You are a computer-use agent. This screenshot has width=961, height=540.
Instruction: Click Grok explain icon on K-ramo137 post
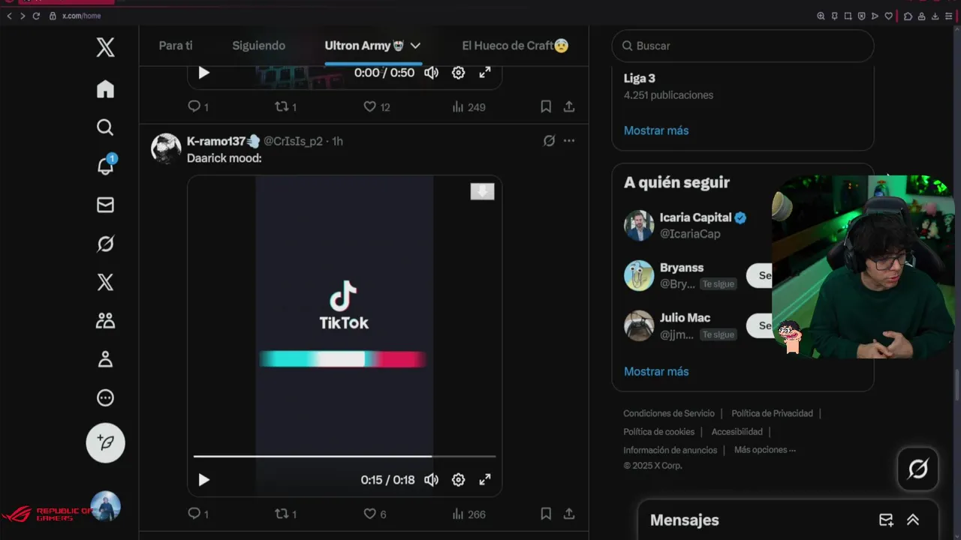[549, 141]
